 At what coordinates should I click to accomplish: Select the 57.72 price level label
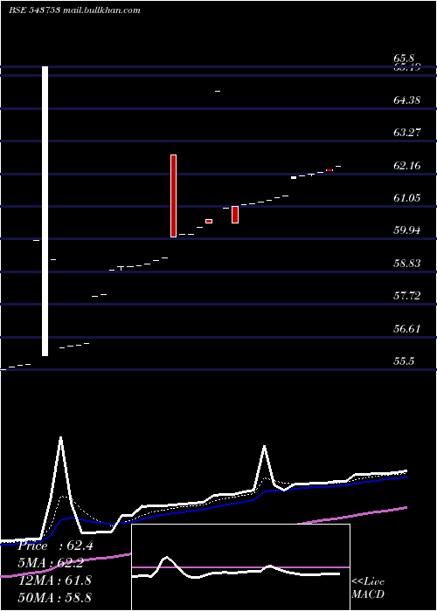407,296
